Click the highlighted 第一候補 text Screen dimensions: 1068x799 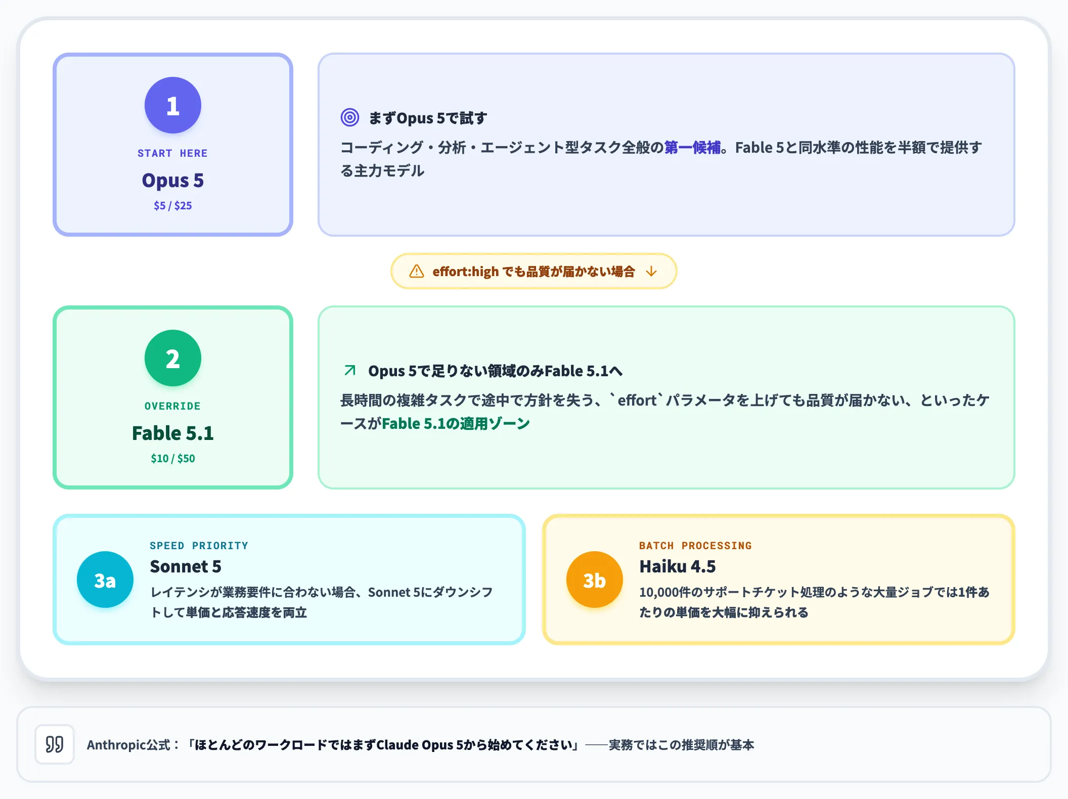coord(692,147)
